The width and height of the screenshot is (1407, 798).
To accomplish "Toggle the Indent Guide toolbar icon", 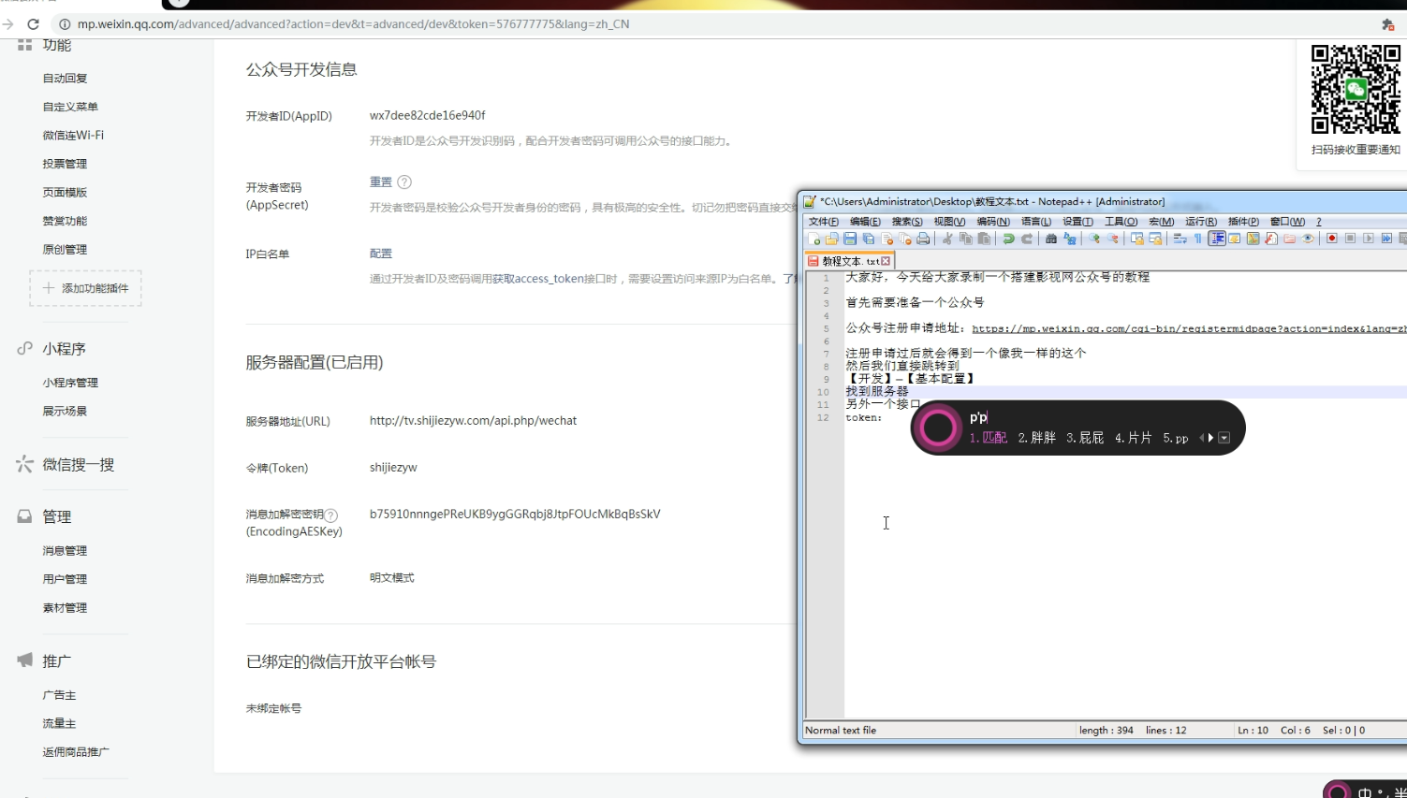I will (1217, 239).
